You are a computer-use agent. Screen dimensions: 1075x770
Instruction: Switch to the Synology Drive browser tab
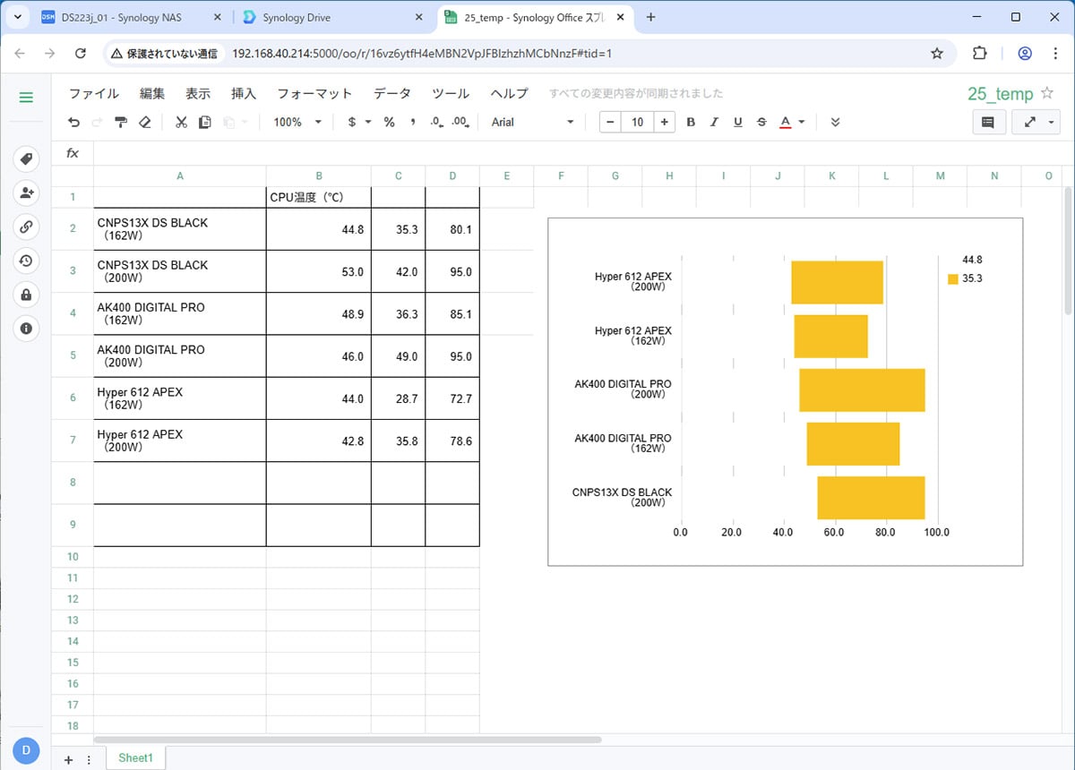click(x=331, y=17)
